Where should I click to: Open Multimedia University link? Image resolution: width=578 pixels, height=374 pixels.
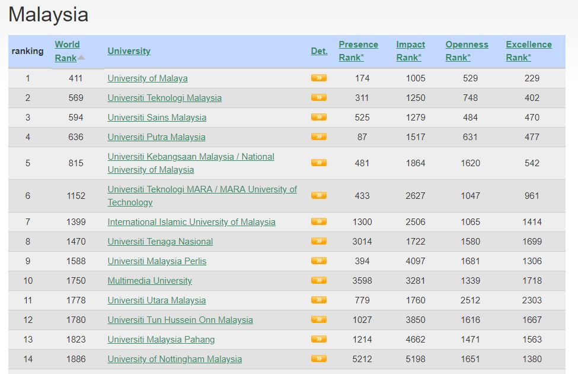point(149,281)
